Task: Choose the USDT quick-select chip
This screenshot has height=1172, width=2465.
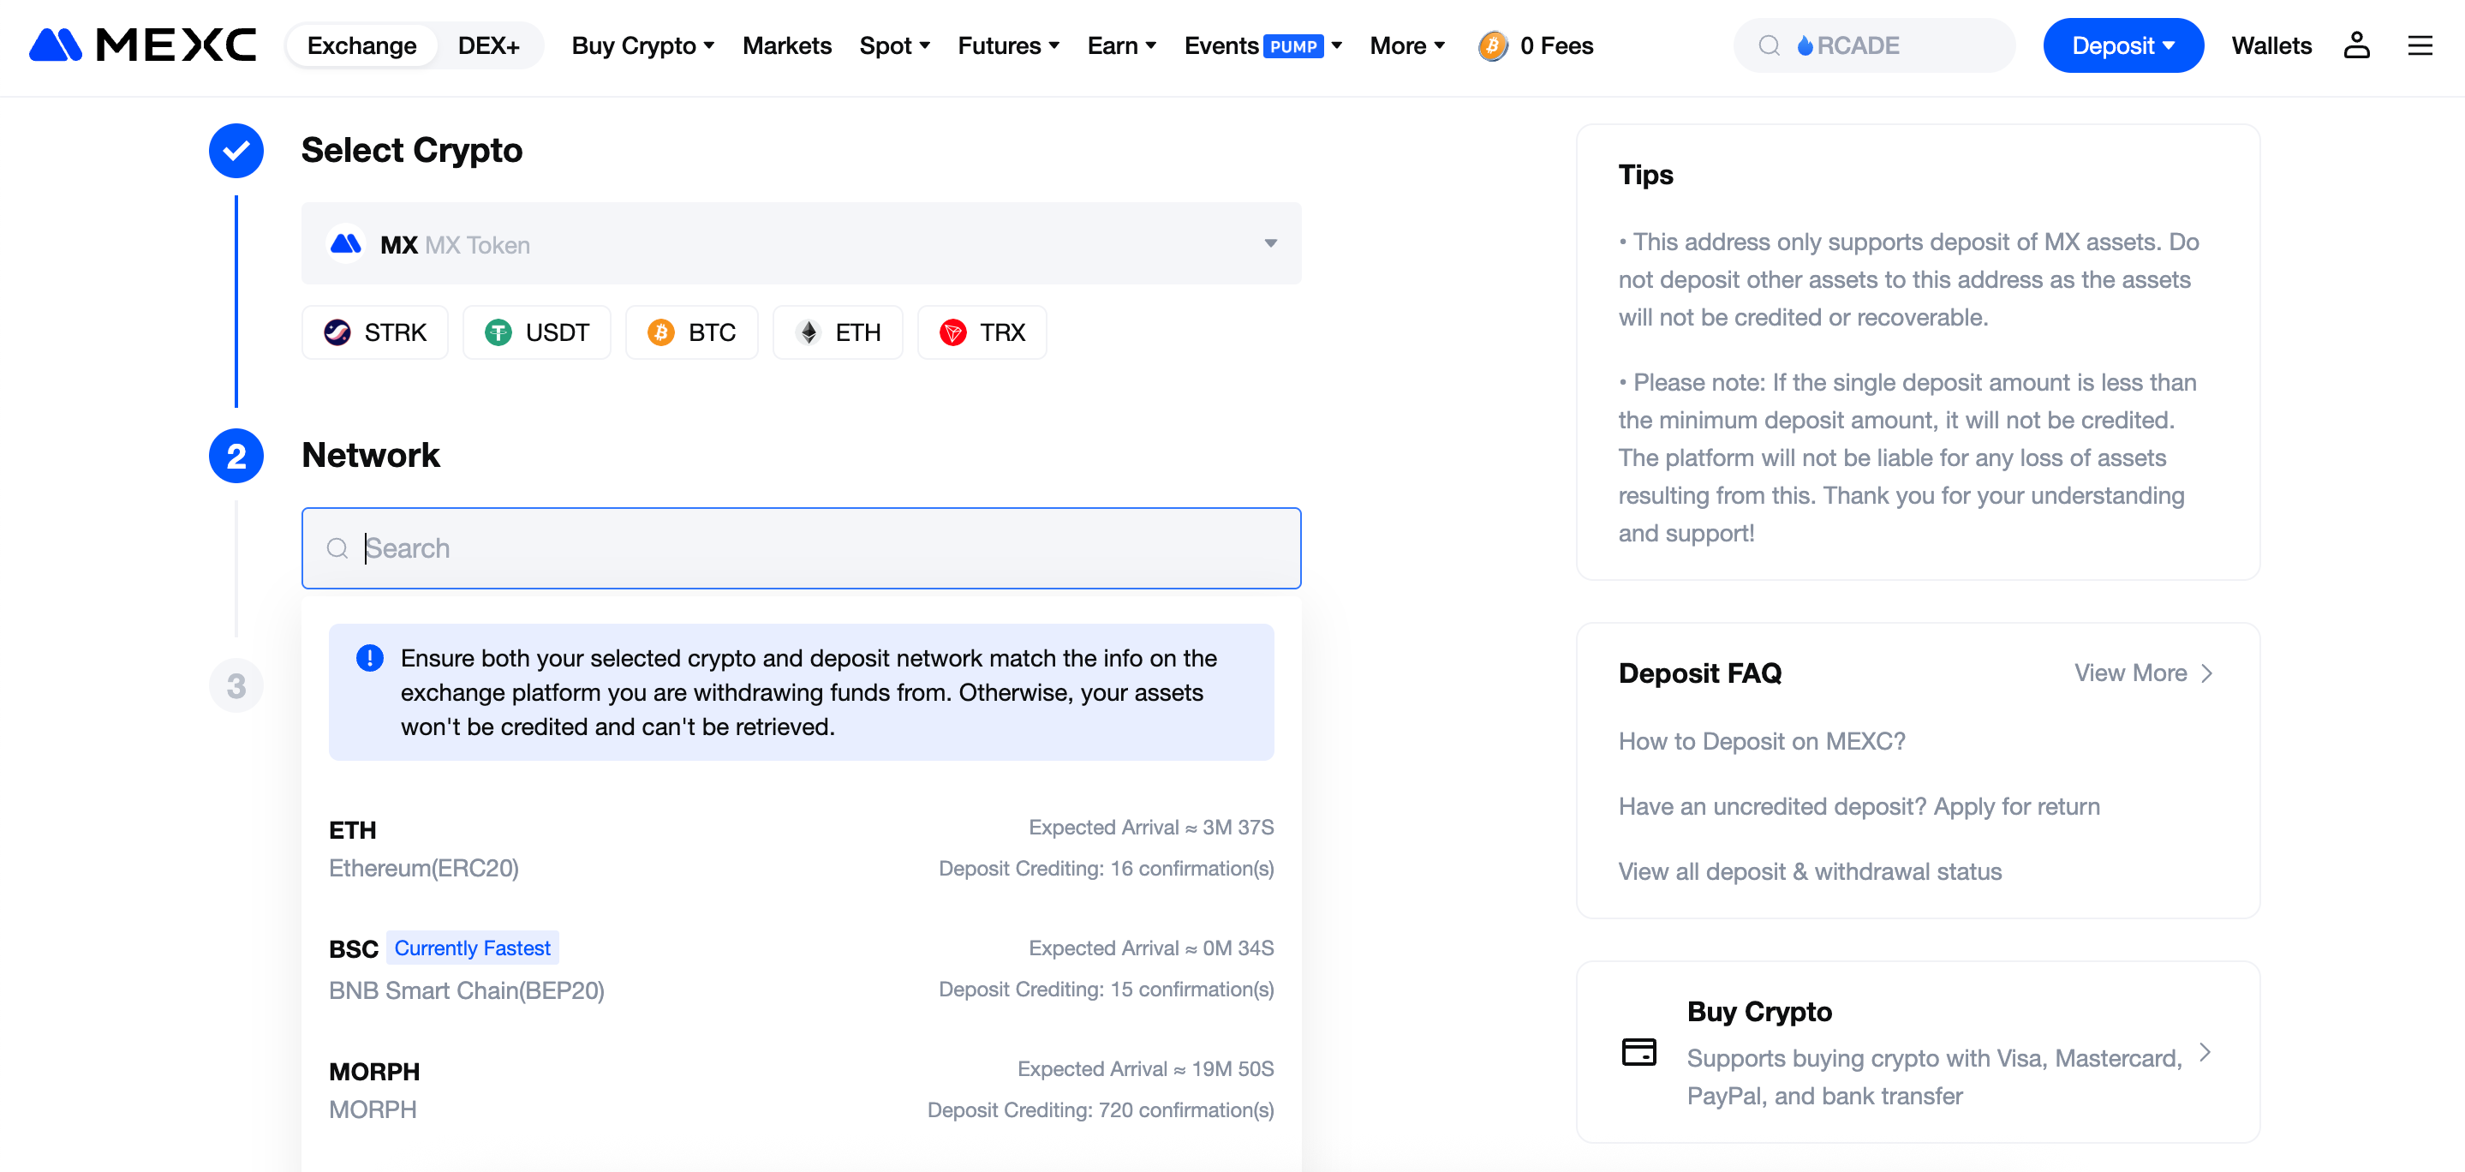Action: point(536,332)
